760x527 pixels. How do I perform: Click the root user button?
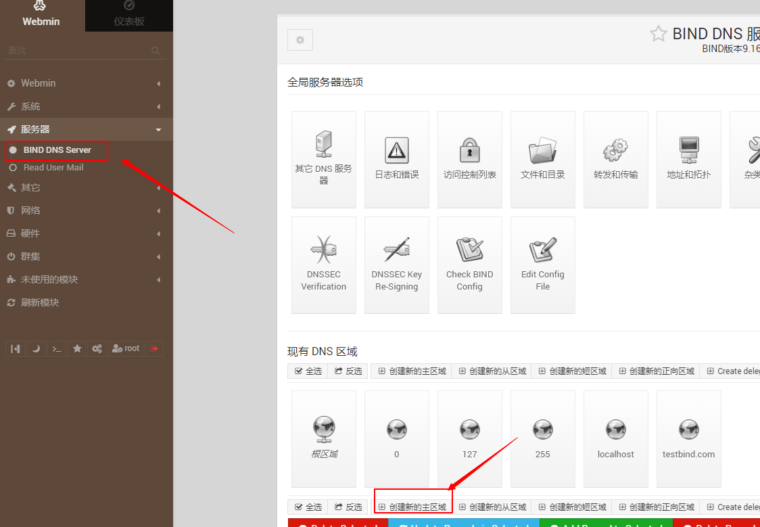(x=126, y=348)
